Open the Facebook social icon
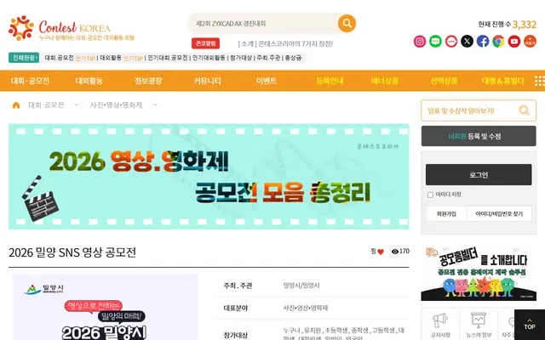 click(483, 42)
